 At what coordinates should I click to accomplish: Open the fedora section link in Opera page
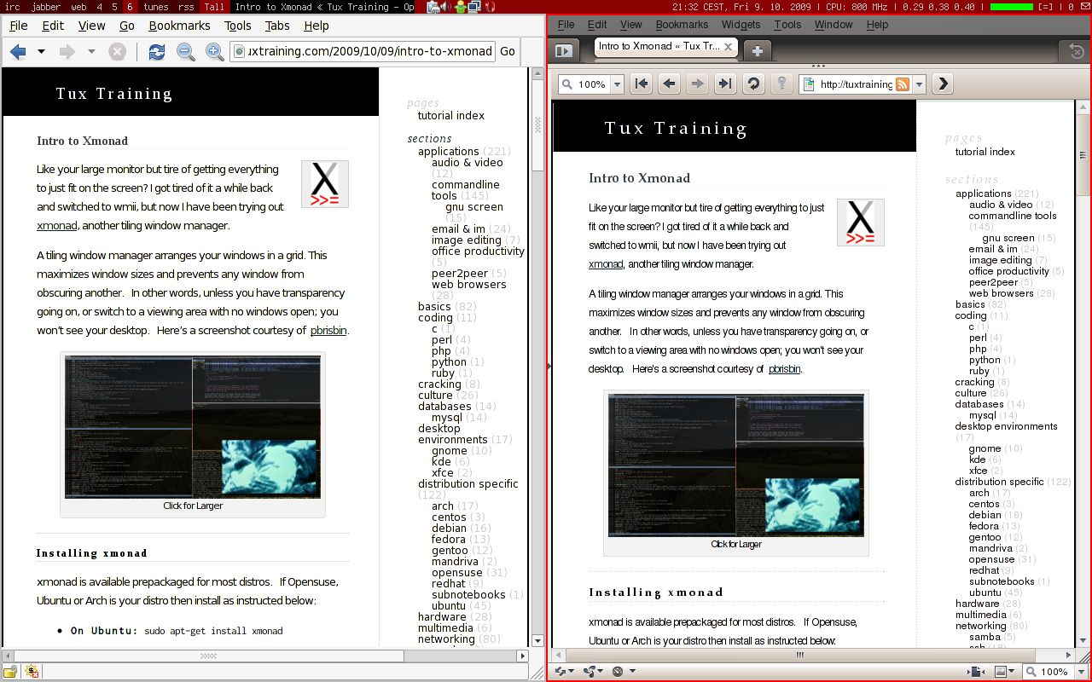click(984, 526)
